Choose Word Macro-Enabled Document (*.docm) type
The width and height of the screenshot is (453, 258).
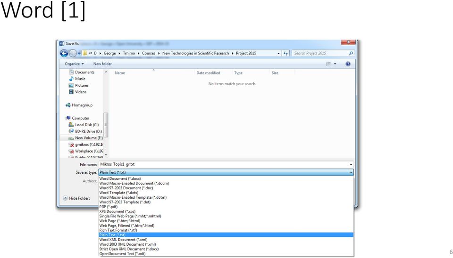point(226,183)
